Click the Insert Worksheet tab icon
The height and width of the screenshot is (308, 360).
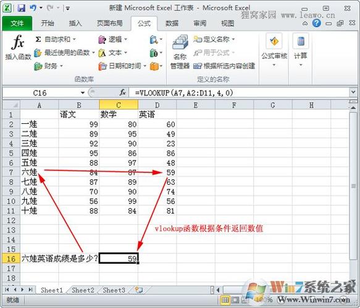tap(139, 290)
